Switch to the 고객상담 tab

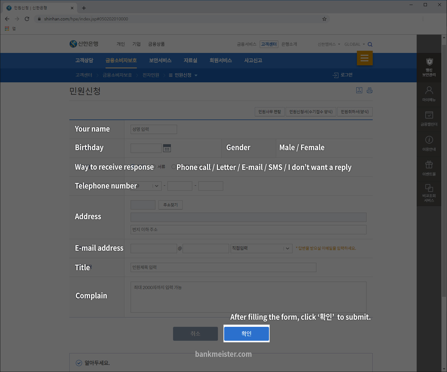tap(84, 60)
